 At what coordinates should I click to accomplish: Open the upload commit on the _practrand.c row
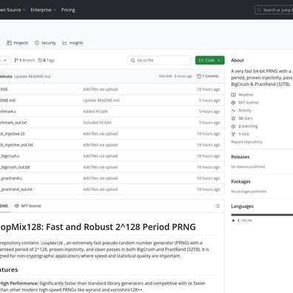100,178
